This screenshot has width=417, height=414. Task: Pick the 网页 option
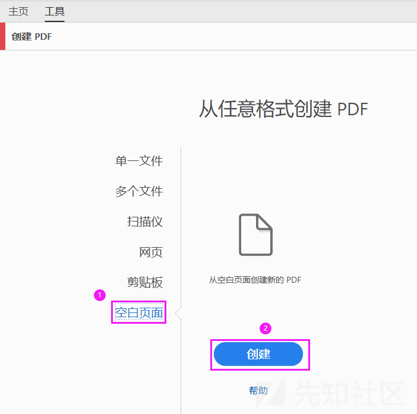(151, 252)
